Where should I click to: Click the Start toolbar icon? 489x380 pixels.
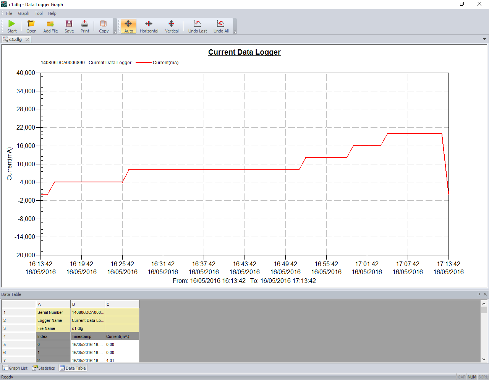click(x=12, y=26)
